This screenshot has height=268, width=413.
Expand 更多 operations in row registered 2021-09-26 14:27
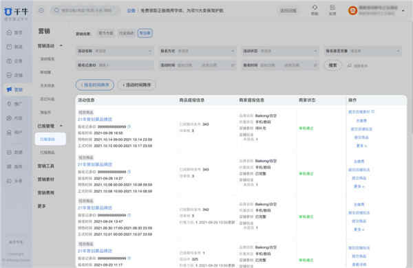tap(359, 186)
